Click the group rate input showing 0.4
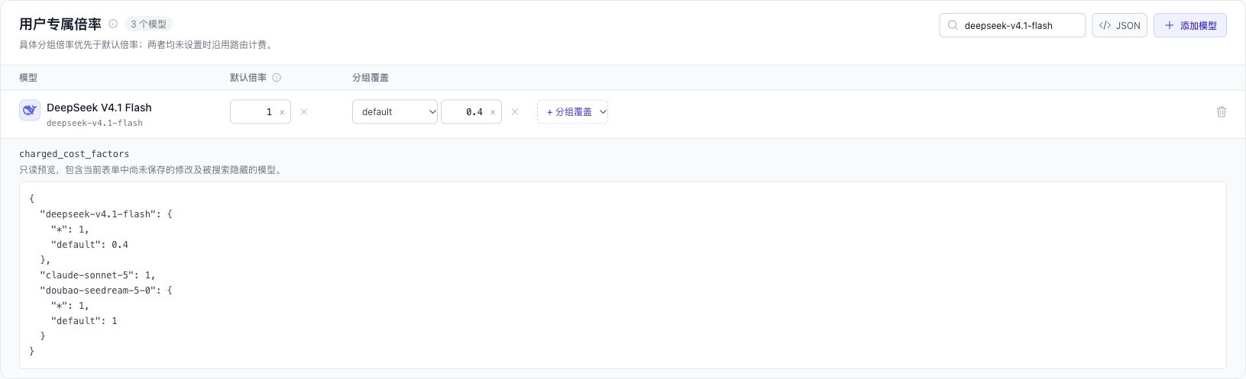Screen dimensions: 1246x379 471,111
